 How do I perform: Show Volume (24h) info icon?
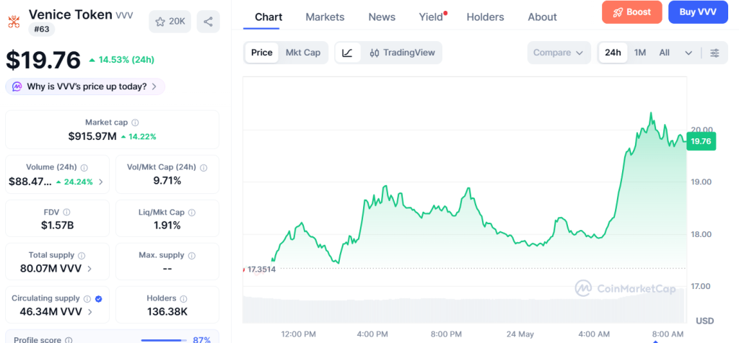(84, 167)
